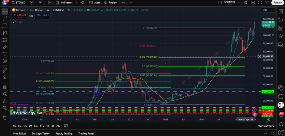Expand the collapsed indicators legend showing 3
The height and width of the screenshot is (136, 285).
pyautogui.click(x=14, y=22)
